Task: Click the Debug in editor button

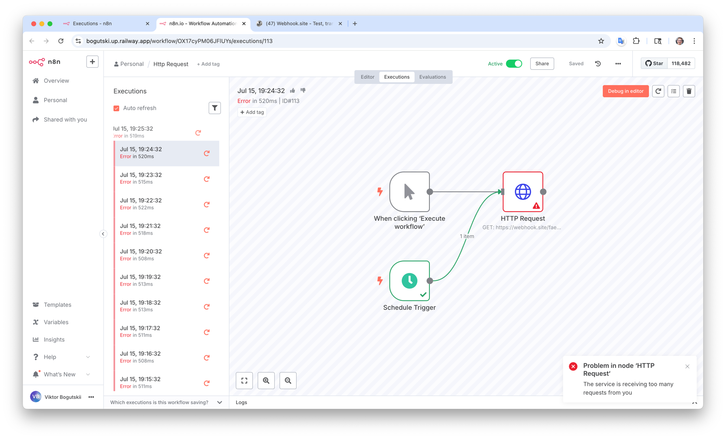Action: (625, 91)
